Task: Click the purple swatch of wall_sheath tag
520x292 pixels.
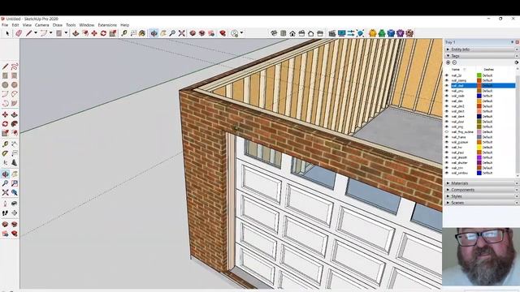Action: (479, 157)
